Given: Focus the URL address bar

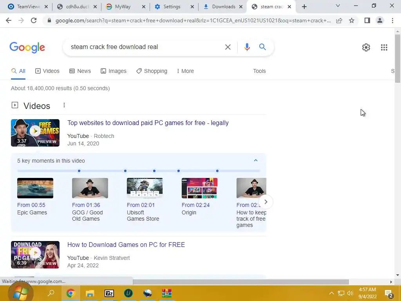Looking at the screenshot, I should click(193, 20).
